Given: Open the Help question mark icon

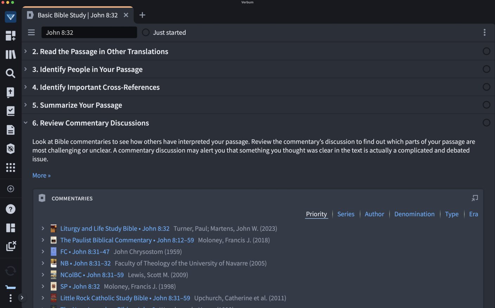Looking at the screenshot, I should (11, 209).
